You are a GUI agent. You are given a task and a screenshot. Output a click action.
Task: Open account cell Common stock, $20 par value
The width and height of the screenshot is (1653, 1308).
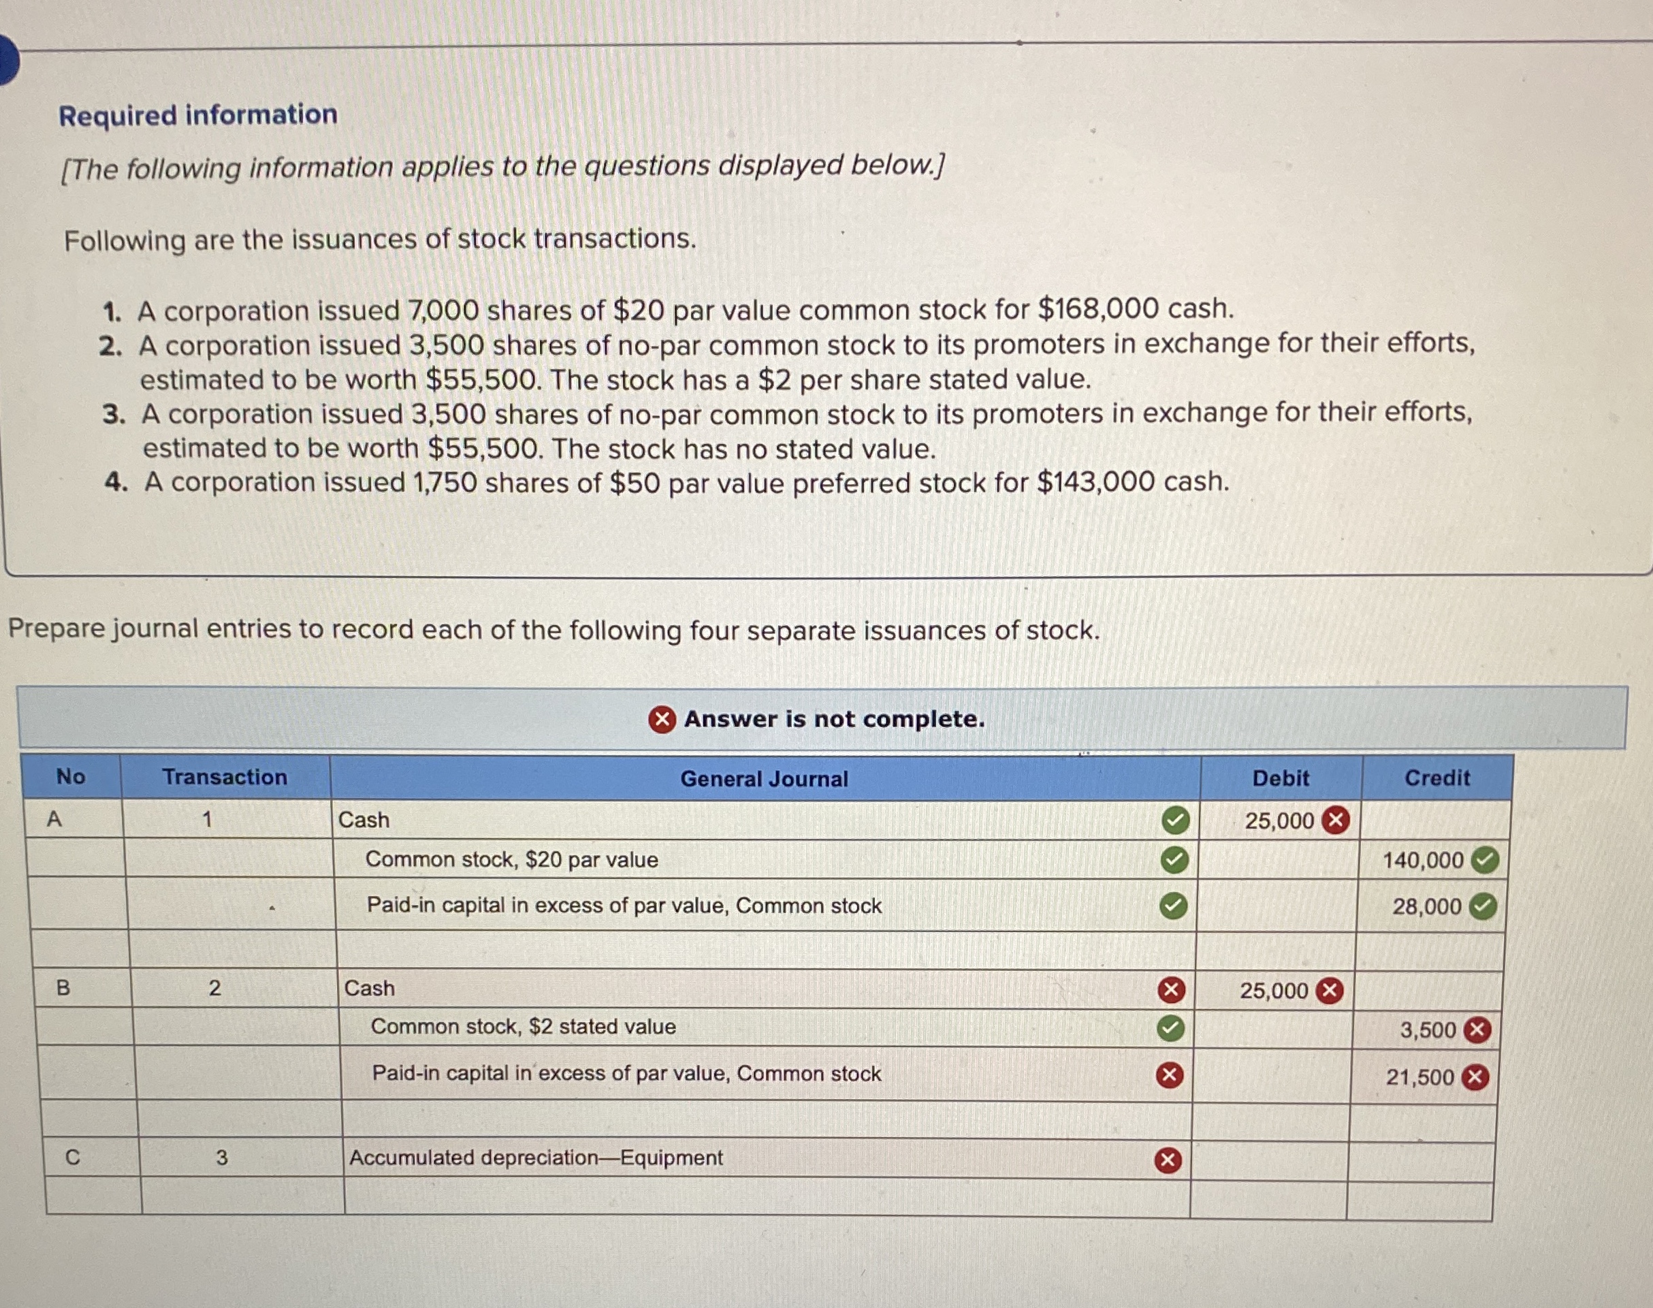click(511, 860)
